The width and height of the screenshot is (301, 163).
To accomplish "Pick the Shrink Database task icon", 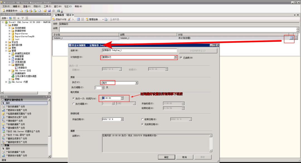I will [3, 124].
